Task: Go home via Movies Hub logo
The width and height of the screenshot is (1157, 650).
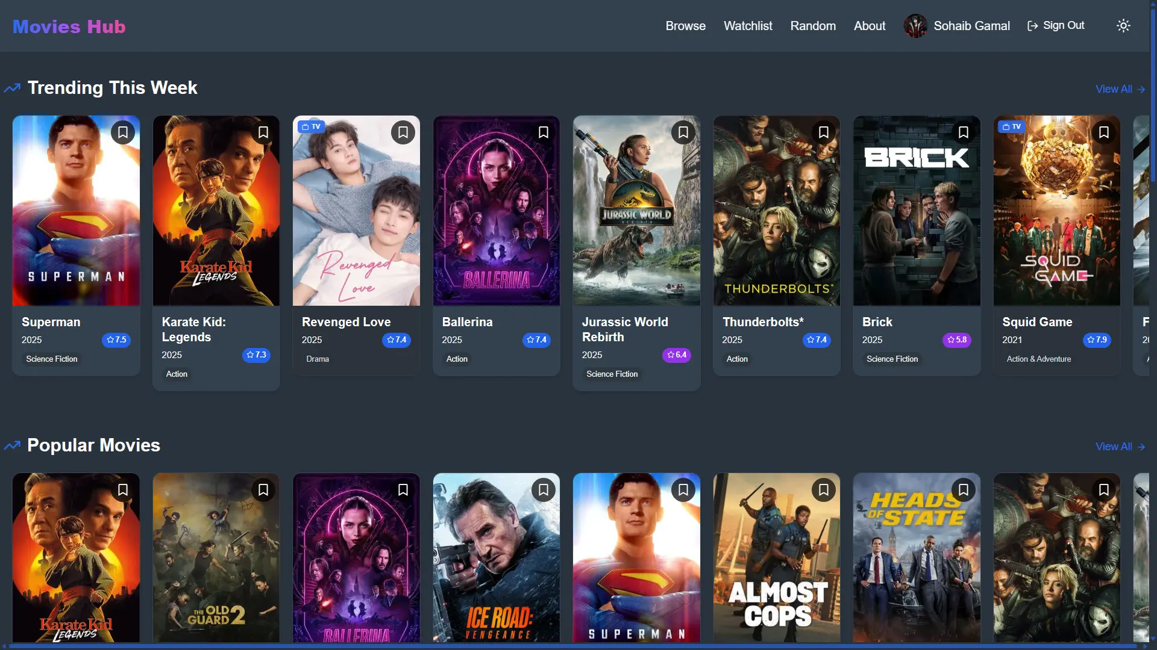Action: (x=69, y=26)
